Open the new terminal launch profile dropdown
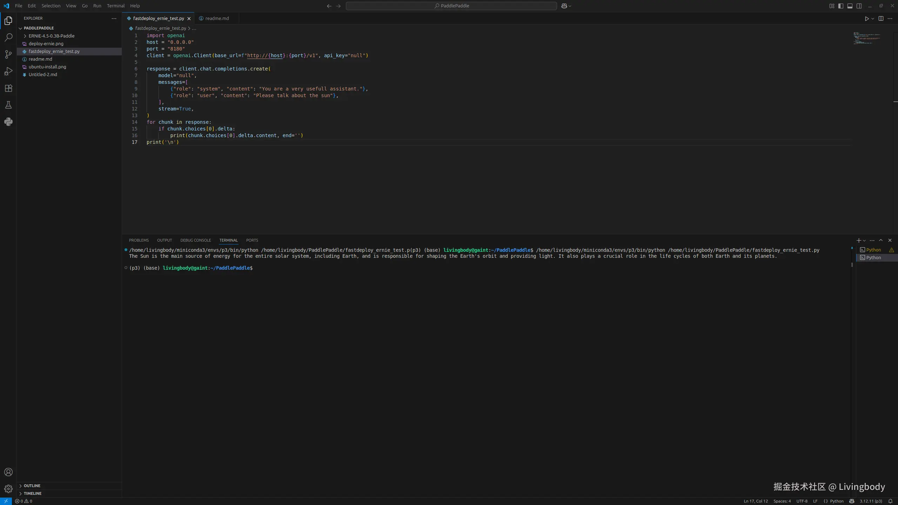Viewport: 898px width, 505px height. [x=864, y=241]
